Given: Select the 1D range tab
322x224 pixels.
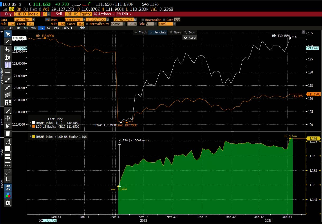Looking at the screenshot, I should click(x=4, y=28).
